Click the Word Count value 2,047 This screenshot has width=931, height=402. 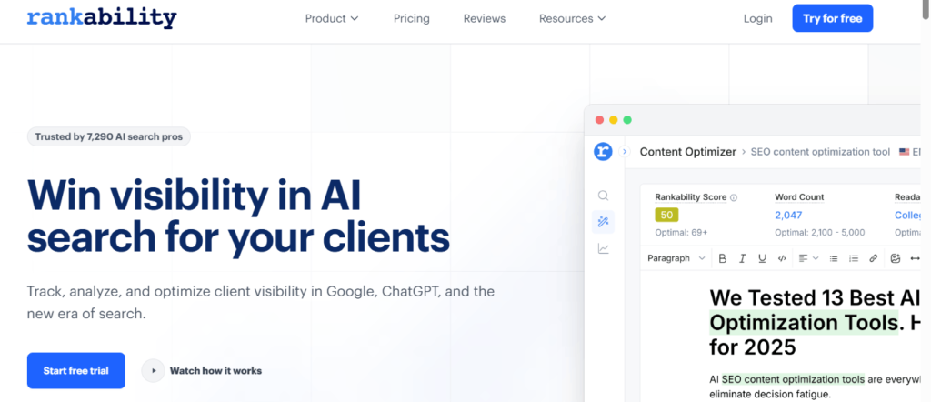(789, 215)
